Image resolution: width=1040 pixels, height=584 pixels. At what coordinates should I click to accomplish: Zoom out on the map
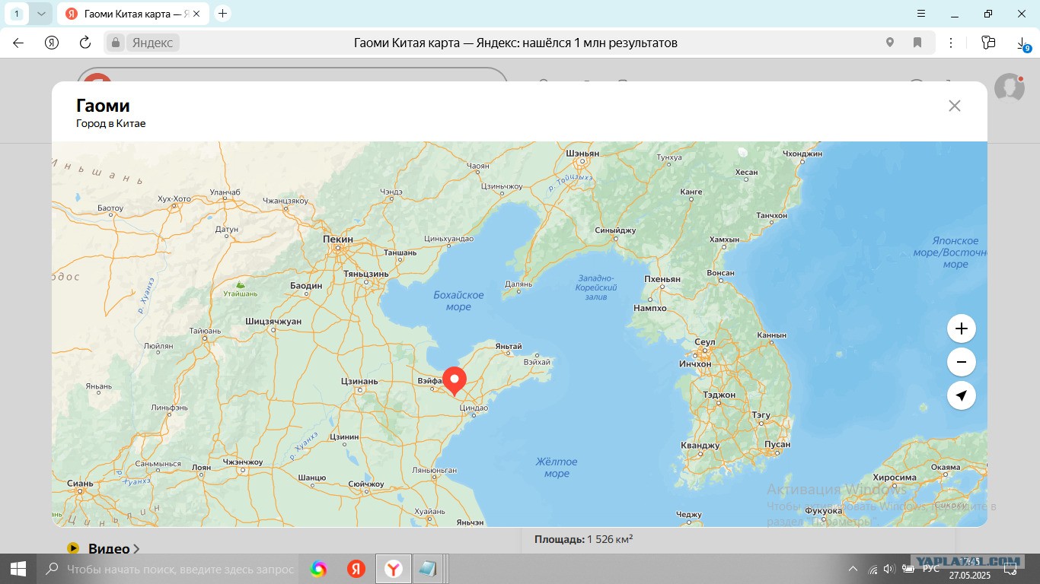(962, 362)
